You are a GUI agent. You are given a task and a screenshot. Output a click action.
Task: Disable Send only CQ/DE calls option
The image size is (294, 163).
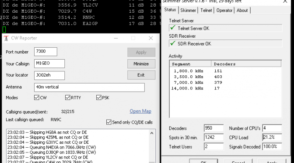pos(109,122)
